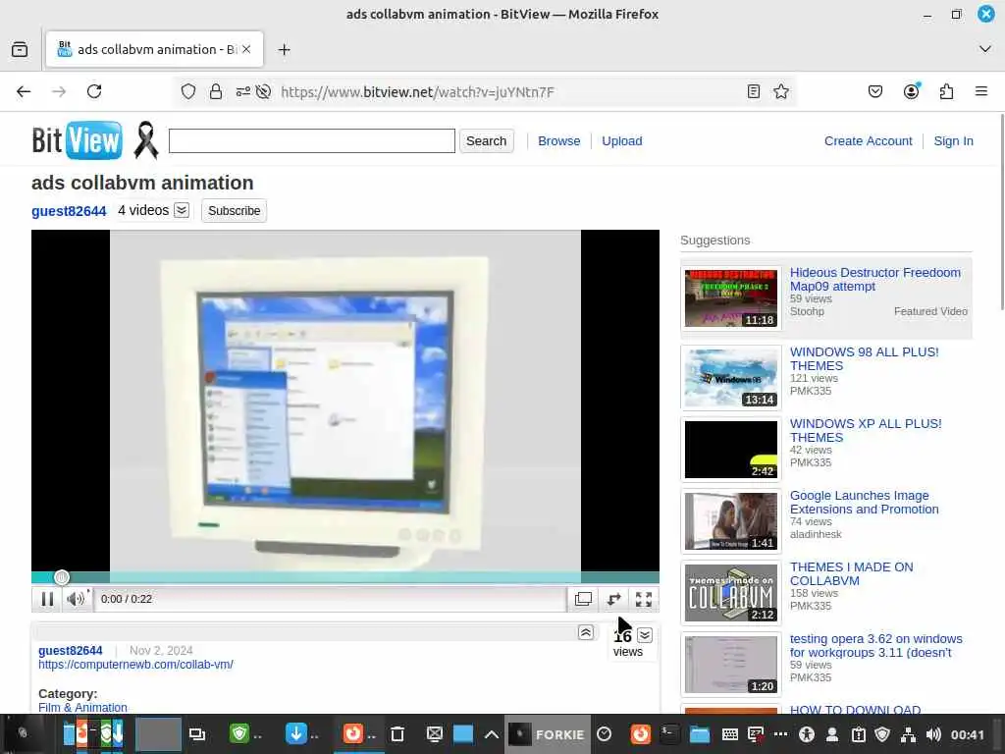Open Google Launches Image Extensions video
Screen dimensions: 1005x754
pos(864,503)
